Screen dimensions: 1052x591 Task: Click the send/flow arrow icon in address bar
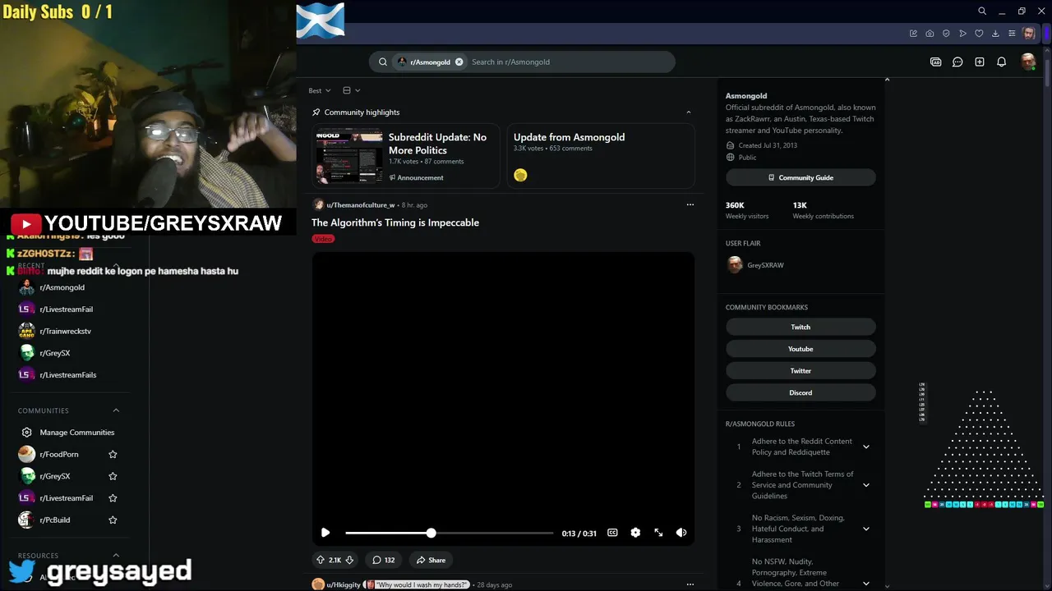point(962,34)
